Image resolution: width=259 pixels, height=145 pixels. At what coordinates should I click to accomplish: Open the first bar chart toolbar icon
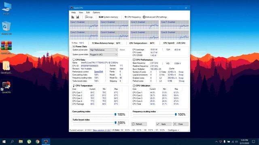click(x=73, y=17)
